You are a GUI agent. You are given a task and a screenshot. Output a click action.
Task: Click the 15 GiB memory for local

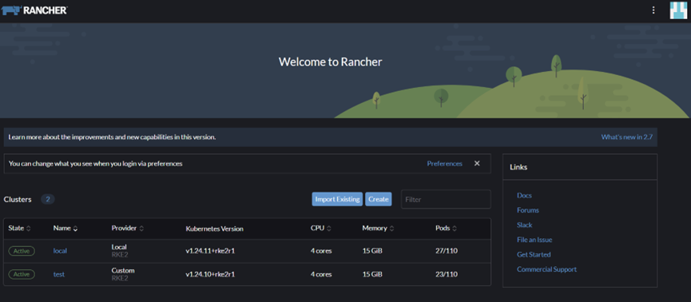pyautogui.click(x=372, y=251)
